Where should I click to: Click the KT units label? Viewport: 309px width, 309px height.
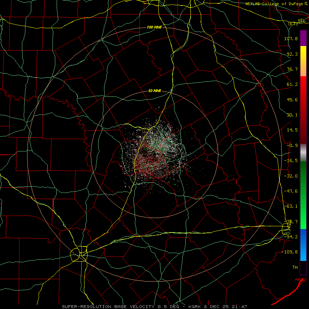click(x=293, y=24)
